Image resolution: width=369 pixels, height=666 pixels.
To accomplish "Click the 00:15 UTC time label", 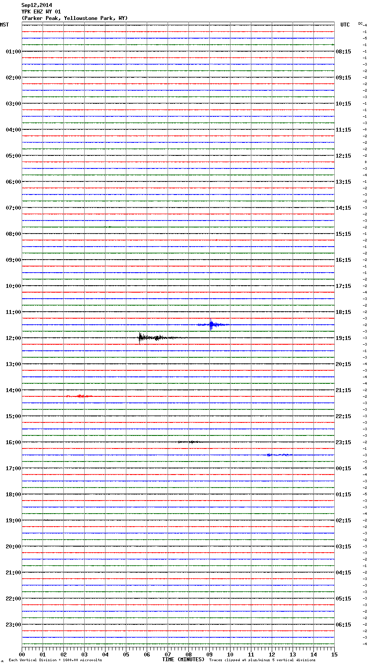I will [x=343, y=468].
